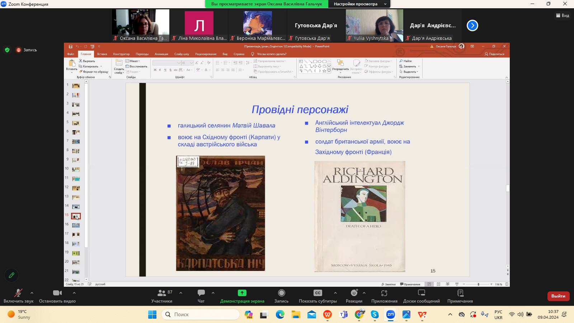Screen dimensions: 574x323
Task: Toggle the View layout button
Action: point(563,15)
